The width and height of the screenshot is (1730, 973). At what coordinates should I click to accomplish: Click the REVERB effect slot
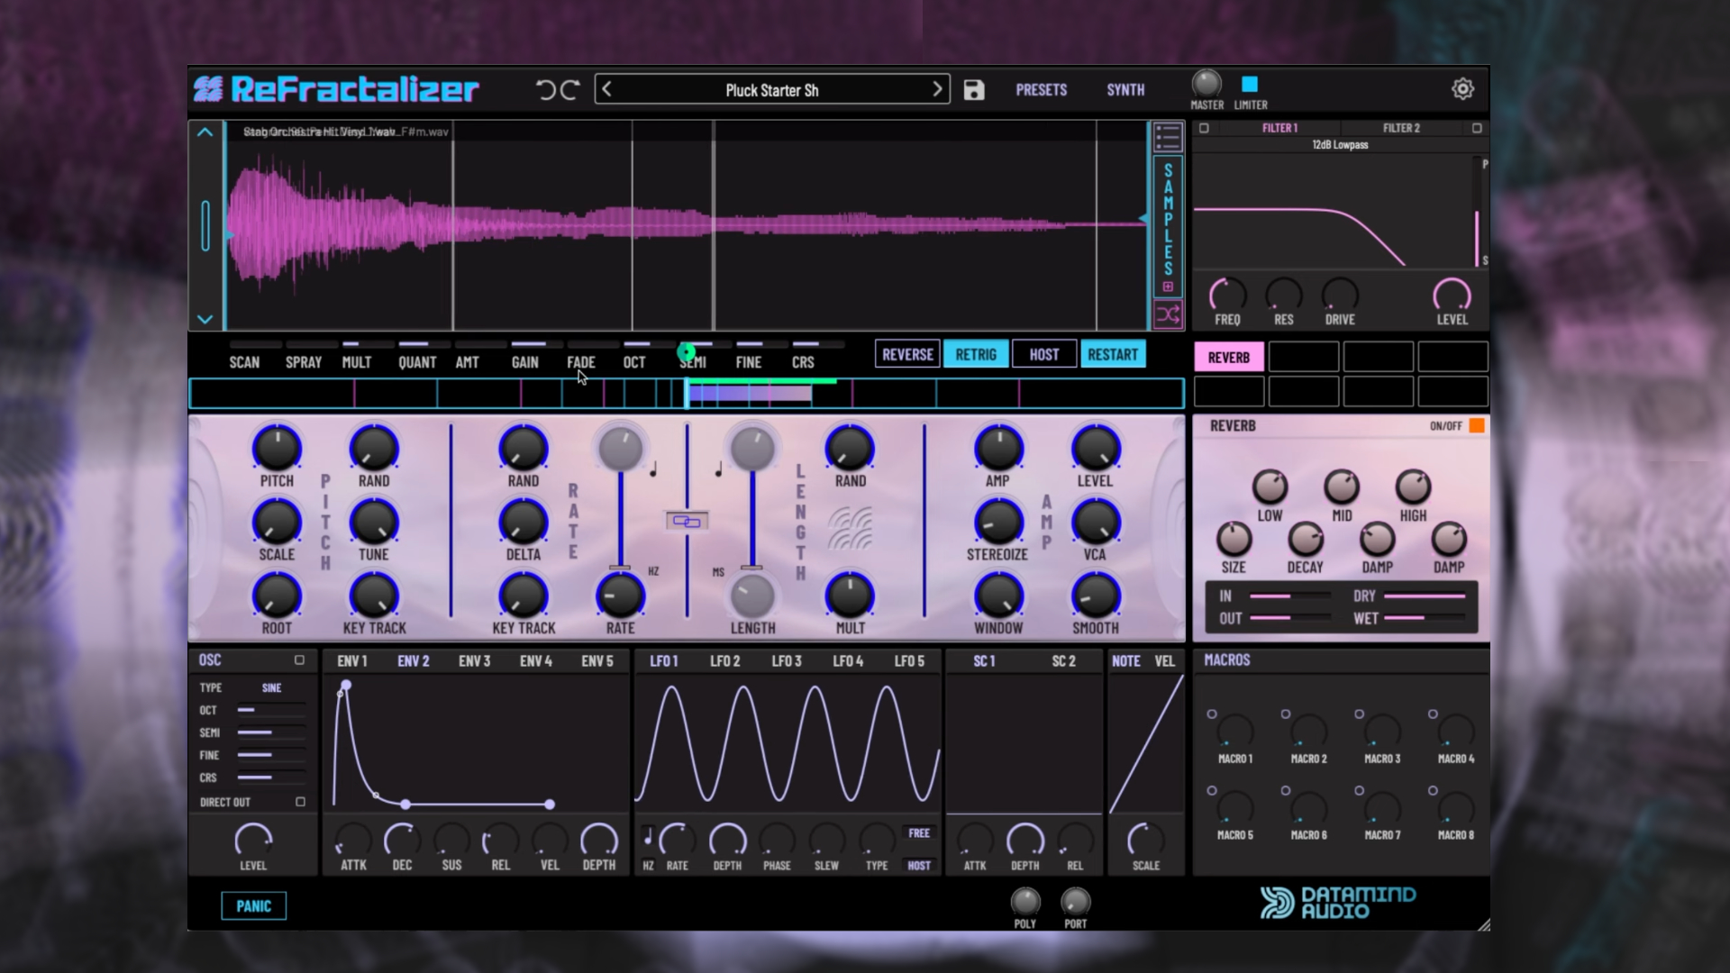pos(1228,357)
